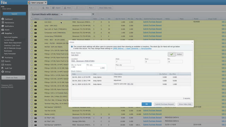The image size is (226, 127).
Task: Open the More dropdown in toolbar
Action: tap(92, 8)
